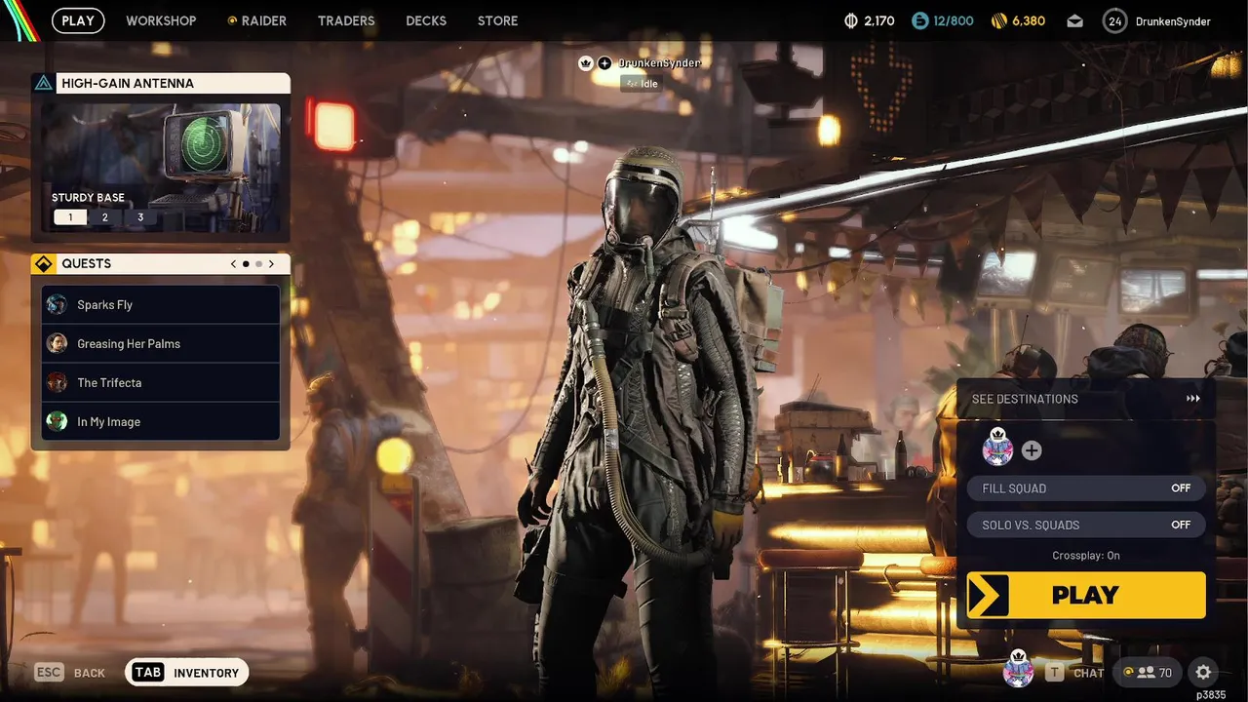Click the player avatar in bottom bar
Screen dimensions: 1248x702
pos(1019,670)
